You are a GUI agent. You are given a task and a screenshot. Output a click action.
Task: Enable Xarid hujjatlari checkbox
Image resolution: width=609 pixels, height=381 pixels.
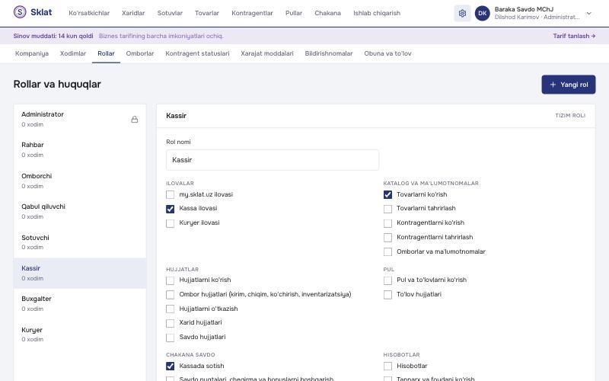click(x=170, y=323)
